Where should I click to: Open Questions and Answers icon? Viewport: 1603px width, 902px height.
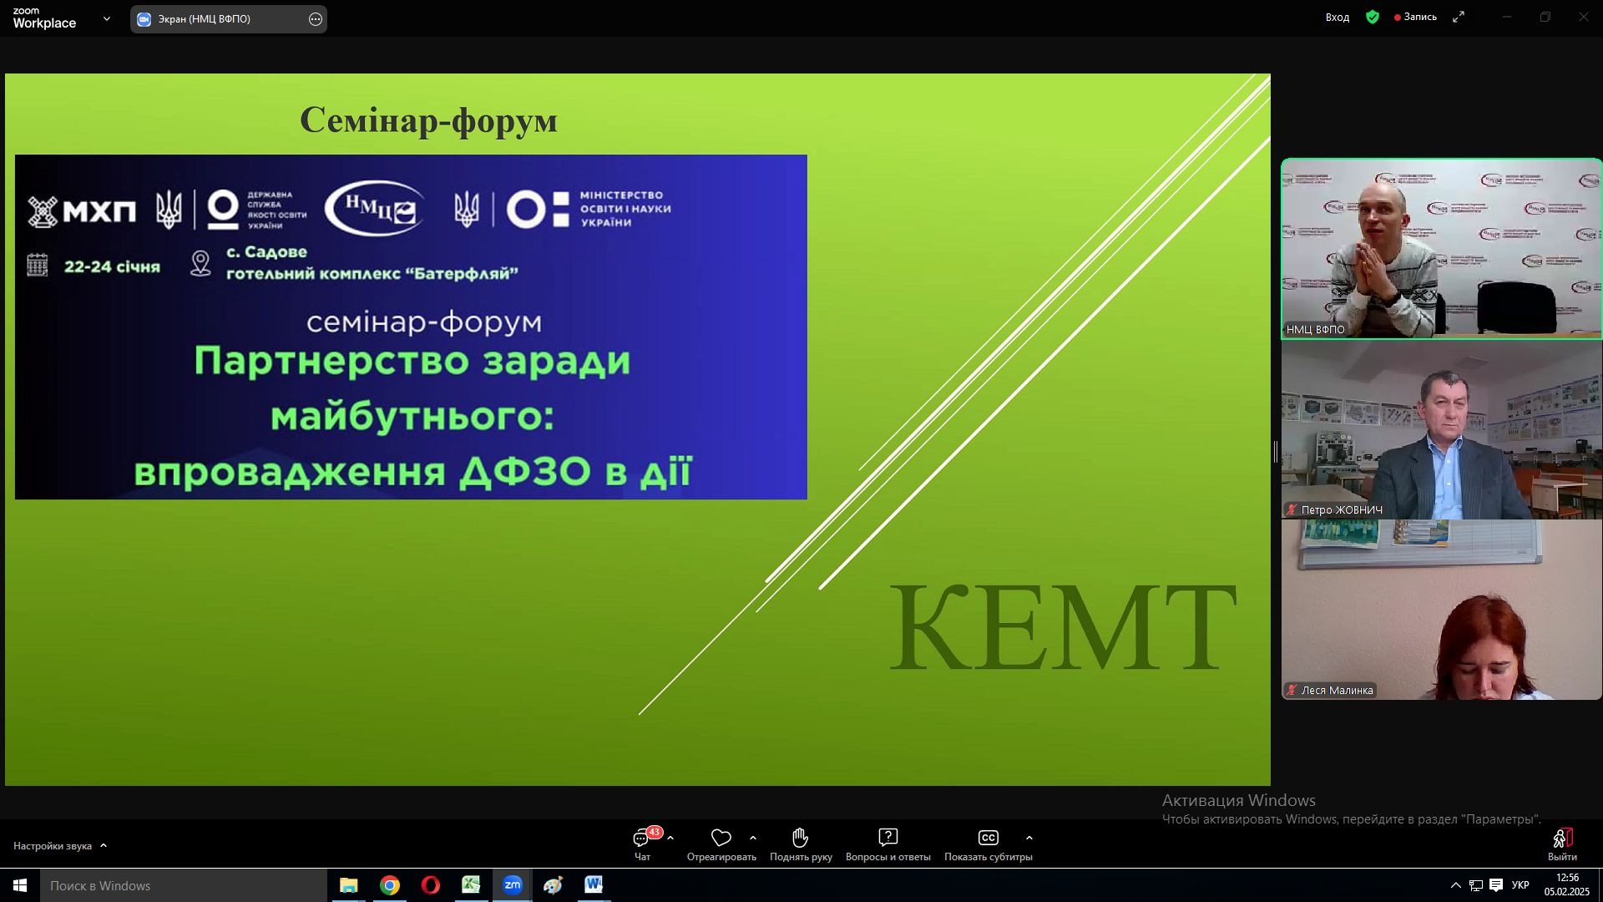pos(887,838)
